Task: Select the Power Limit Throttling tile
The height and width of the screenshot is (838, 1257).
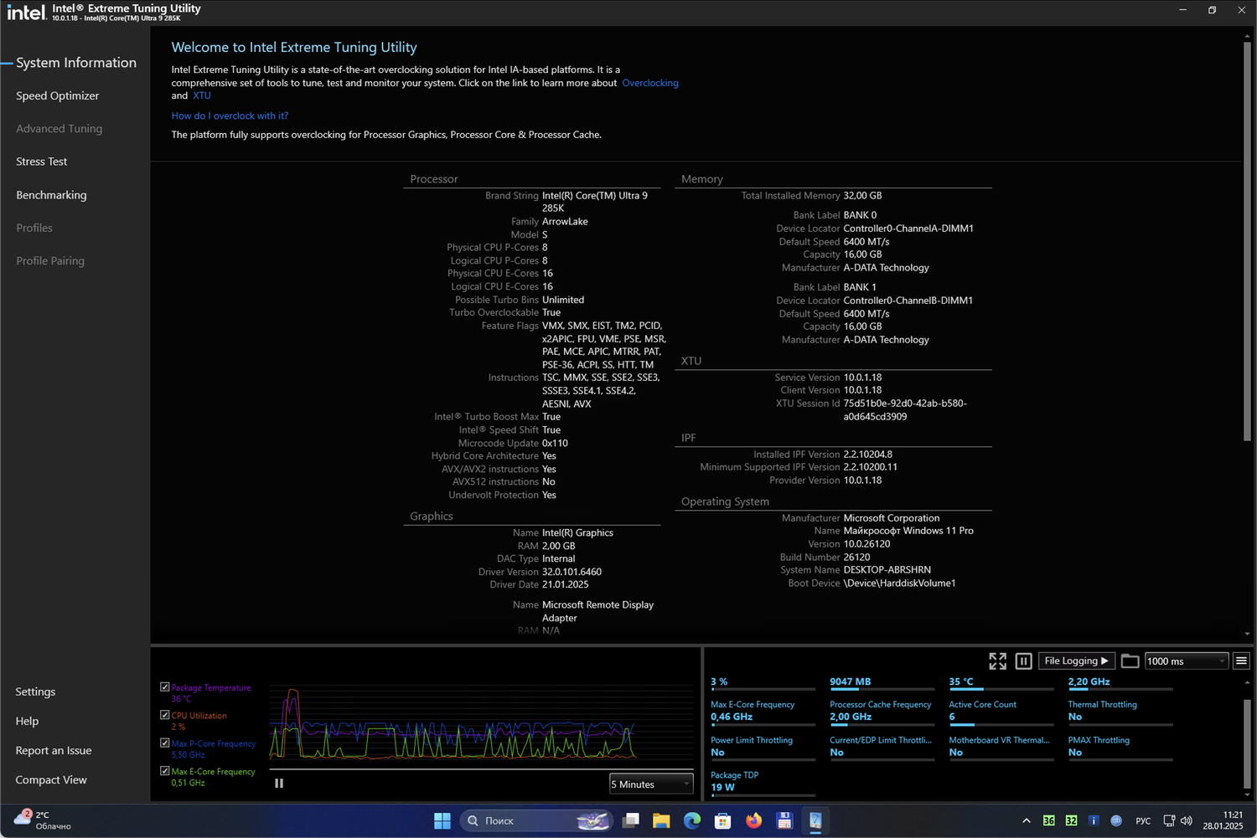Action: pyautogui.click(x=763, y=748)
